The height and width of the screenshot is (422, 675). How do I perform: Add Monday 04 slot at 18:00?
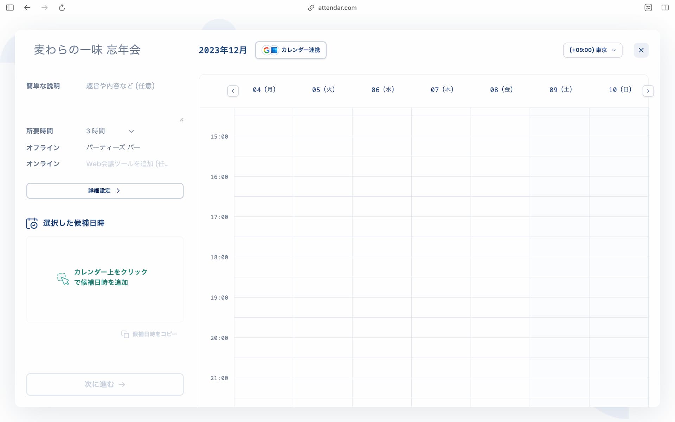(264, 267)
